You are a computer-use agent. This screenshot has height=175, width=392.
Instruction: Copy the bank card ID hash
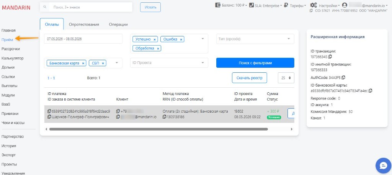371,91
